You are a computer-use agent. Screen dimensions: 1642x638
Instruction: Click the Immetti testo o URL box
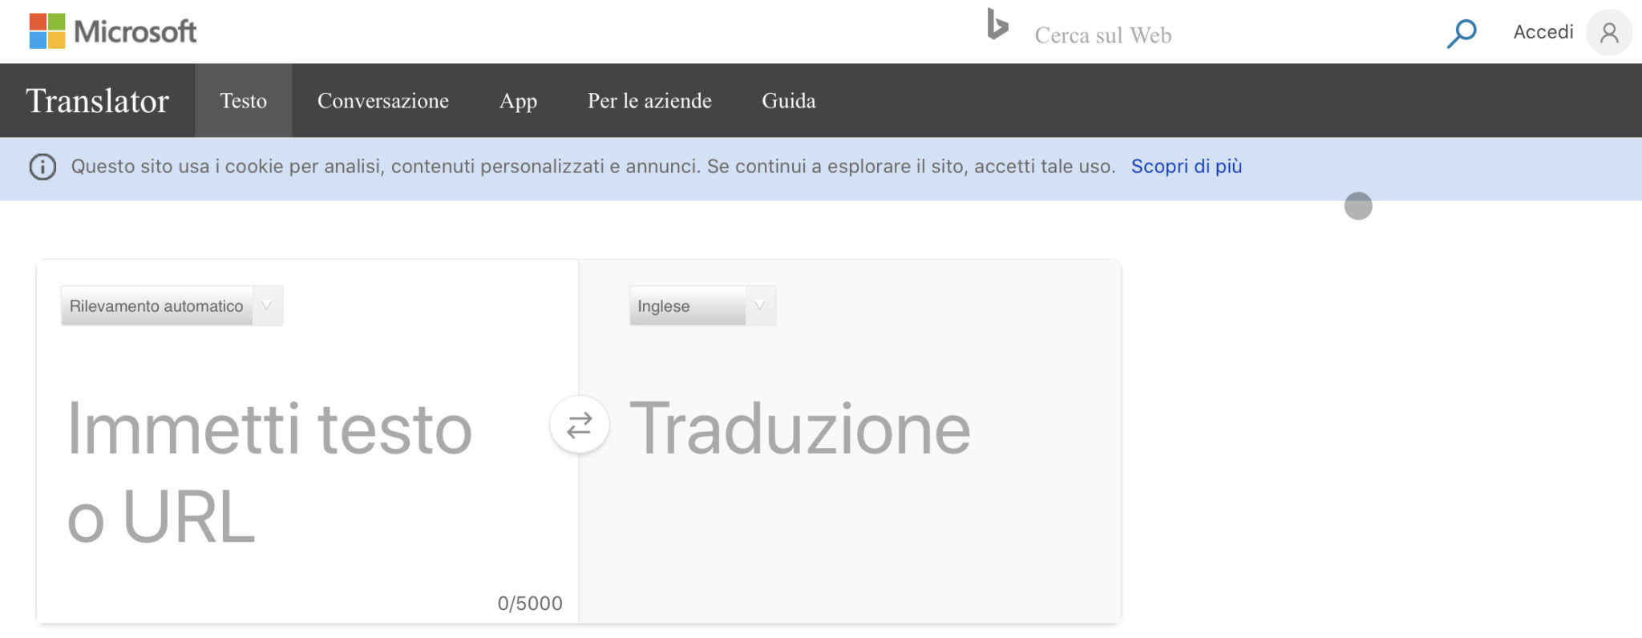point(308,473)
